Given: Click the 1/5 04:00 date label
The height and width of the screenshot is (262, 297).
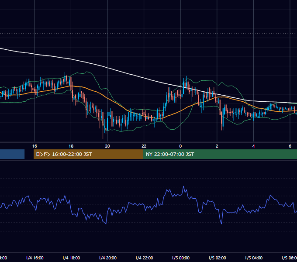Looking at the screenshot, I should (x=254, y=258).
